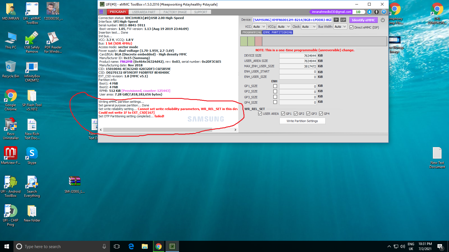This screenshot has width=449, height=252.
Task: Click the pink partition block
Action: coord(258,41)
